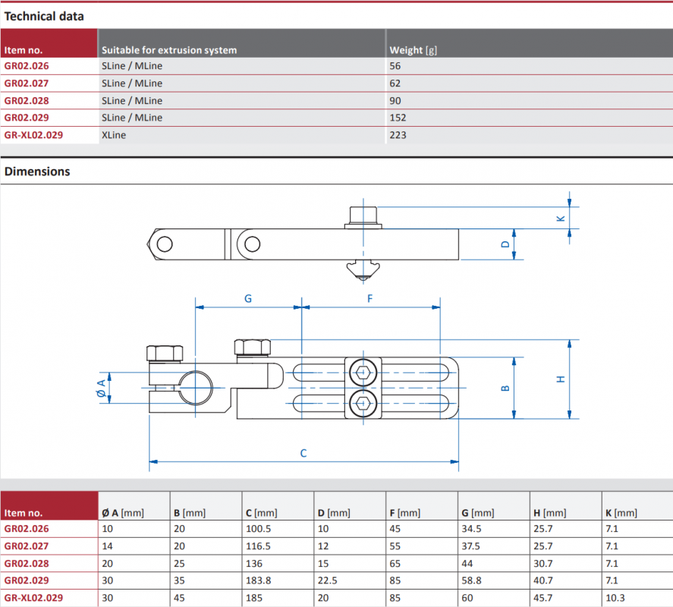Select GR02.028 in the Technical data table

point(27,101)
